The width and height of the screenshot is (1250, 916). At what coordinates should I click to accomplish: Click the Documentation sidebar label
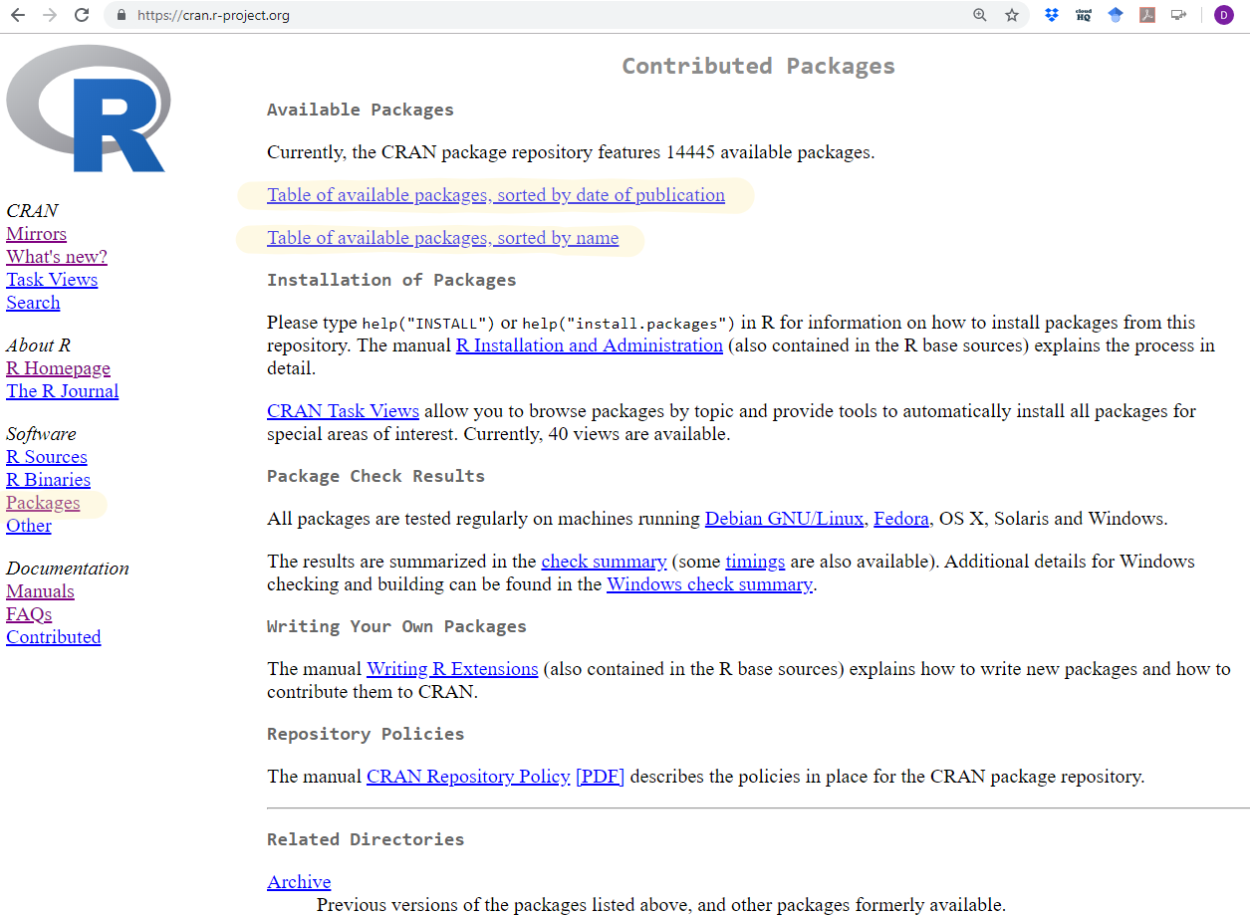[x=68, y=569]
